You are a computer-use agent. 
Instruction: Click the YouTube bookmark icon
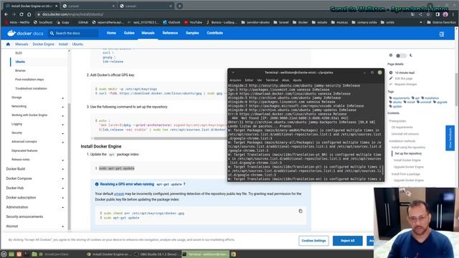[x=186, y=22]
